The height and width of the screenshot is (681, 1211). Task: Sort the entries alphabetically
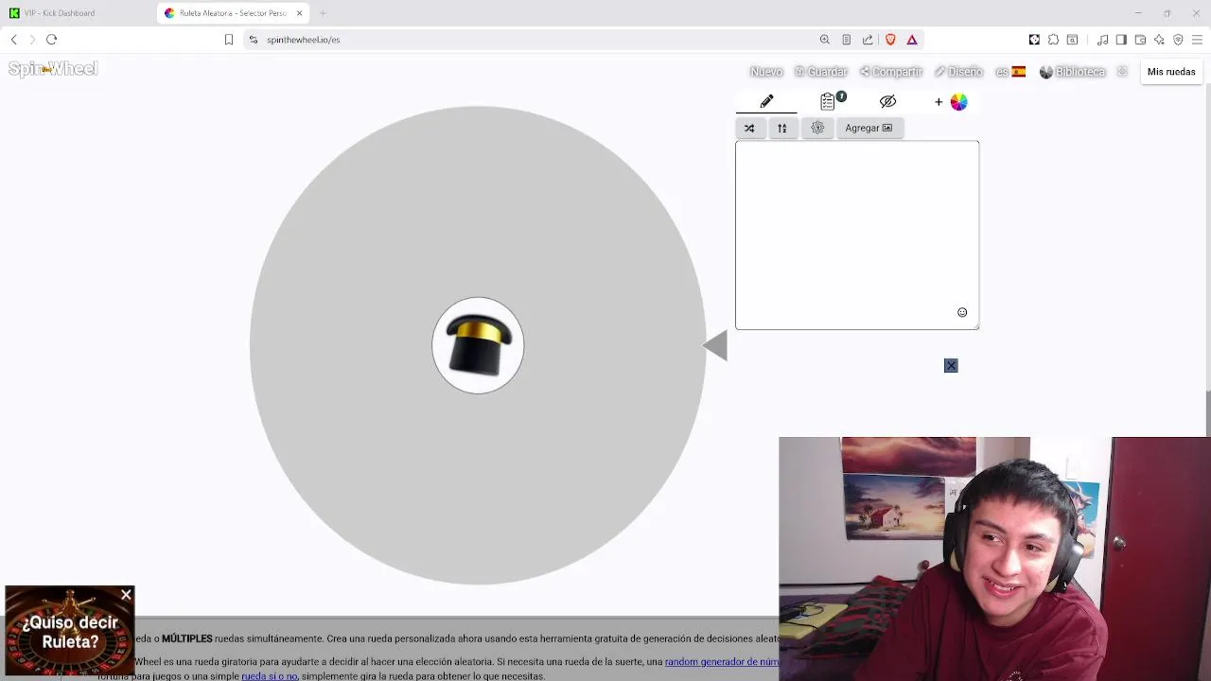pos(781,128)
